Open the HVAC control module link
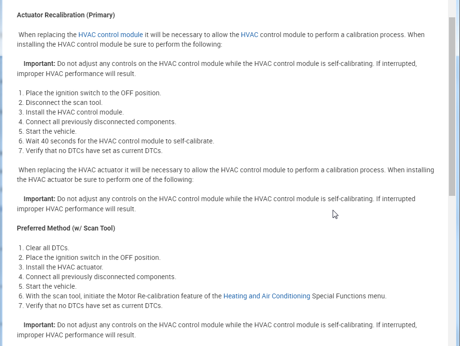Viewport: 460px width, 346px height. (x=110, y=35)
